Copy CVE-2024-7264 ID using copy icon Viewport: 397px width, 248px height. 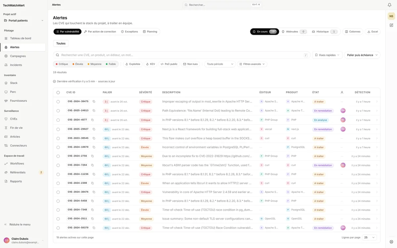92,165
